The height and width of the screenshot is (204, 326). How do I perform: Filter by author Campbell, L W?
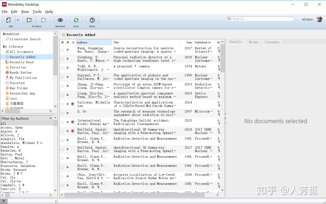tap(13, 185)
